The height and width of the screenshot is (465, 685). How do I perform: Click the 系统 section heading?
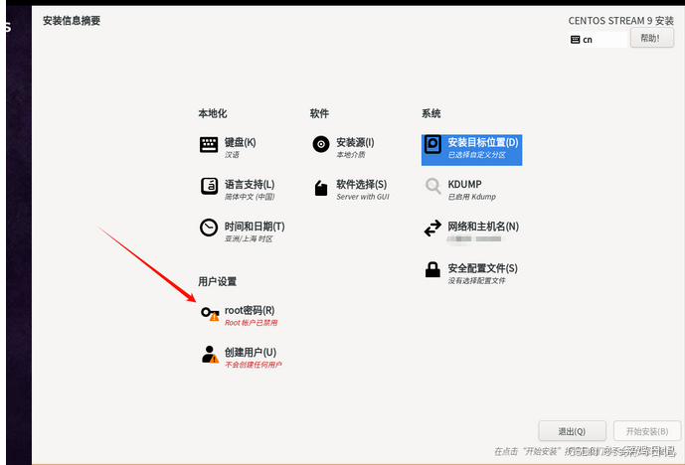point(431,113)
